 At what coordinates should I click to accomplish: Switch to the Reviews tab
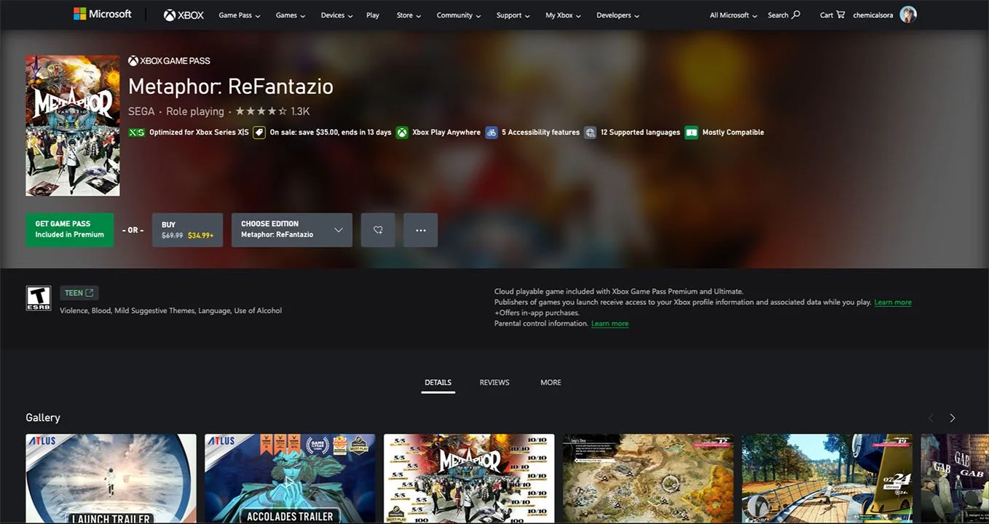pos(494,383)
